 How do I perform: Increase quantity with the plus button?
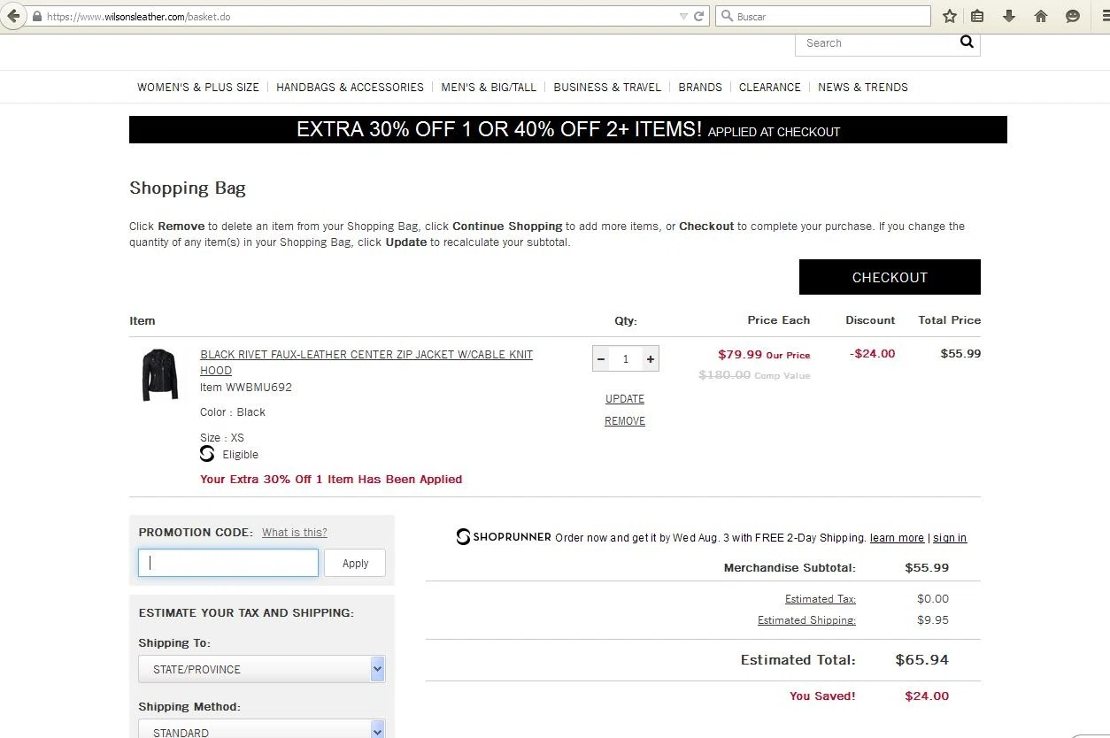pos(651,358)
